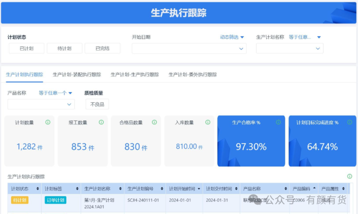Click the 订单计划 tag in first row
Screen dimensions: 358x214
point(55,200)
